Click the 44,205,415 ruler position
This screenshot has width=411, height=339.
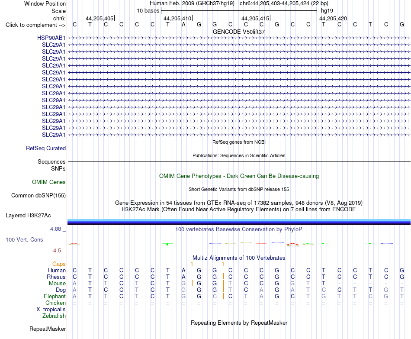(x=255, y=18)
